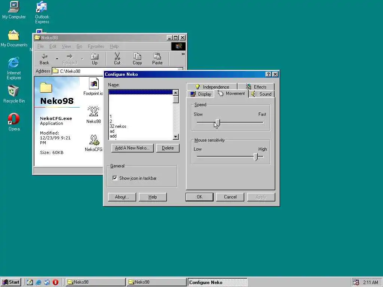Image resolution: width=383 pixels, height=287 pixels.
Task: Switch to the Effects tab
Action: coord(256,87)
